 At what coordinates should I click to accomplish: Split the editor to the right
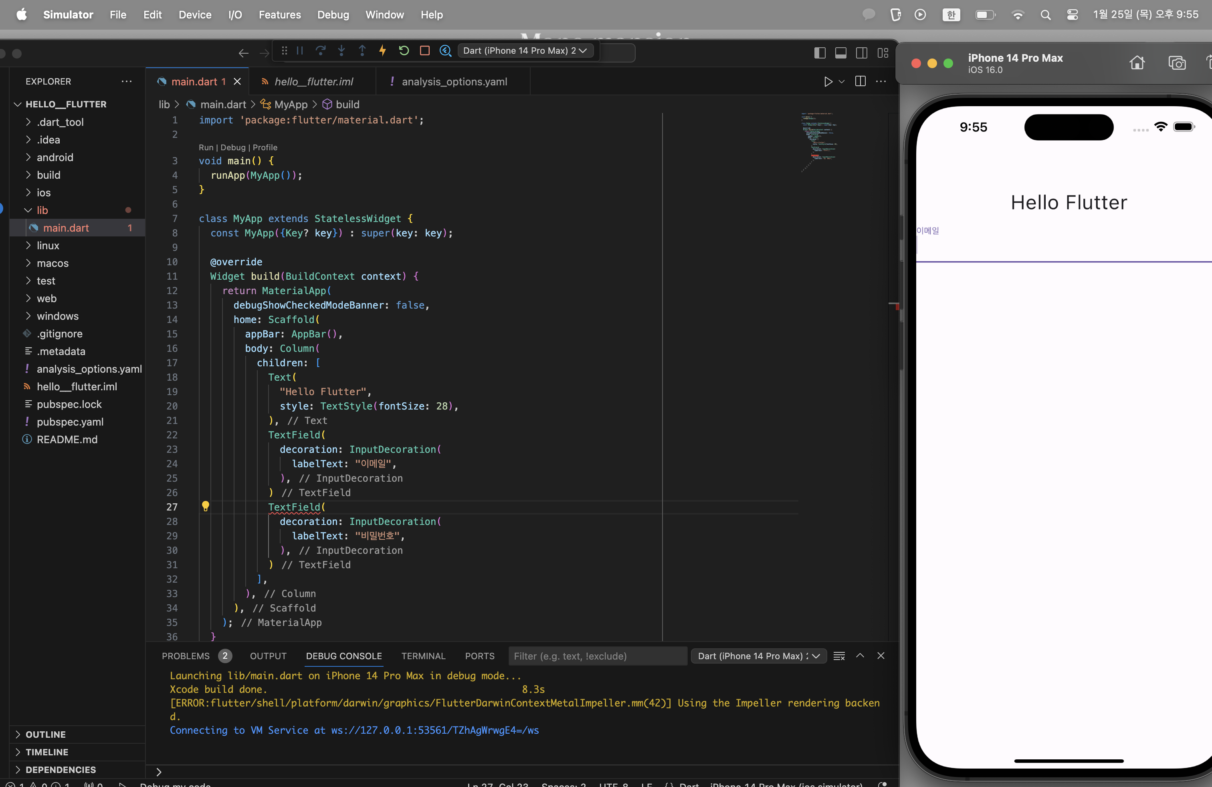861,81
